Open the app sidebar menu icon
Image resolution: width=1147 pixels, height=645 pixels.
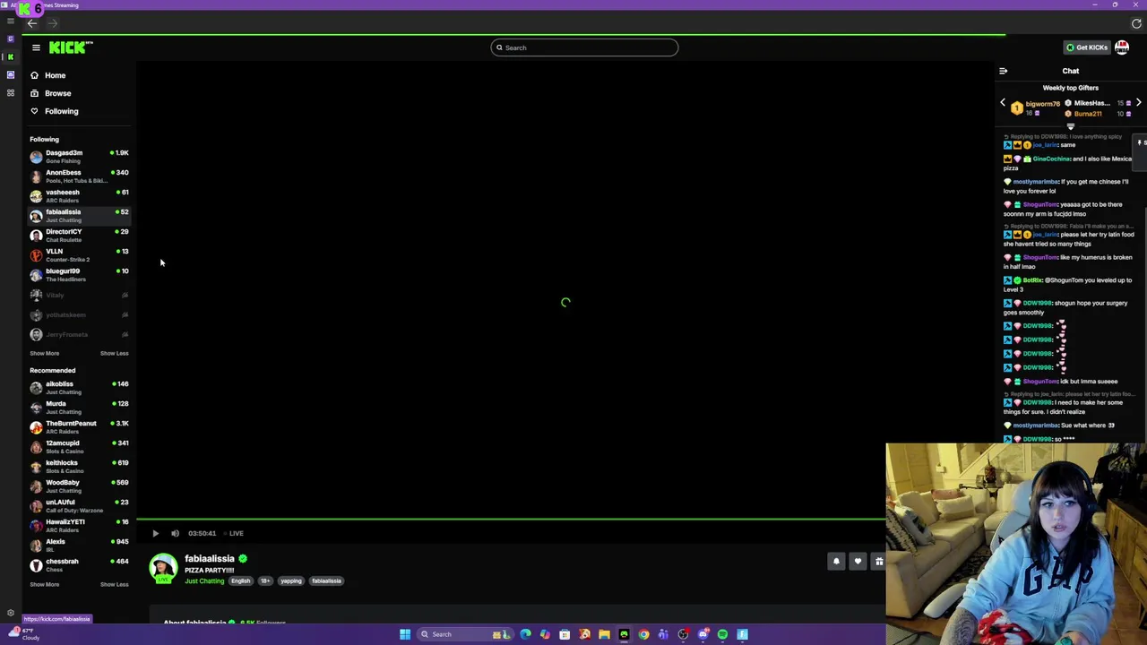pyautogui.click(x=10, y=21)
